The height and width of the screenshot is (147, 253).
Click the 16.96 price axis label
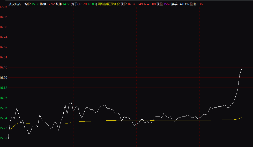coord(4,17)
